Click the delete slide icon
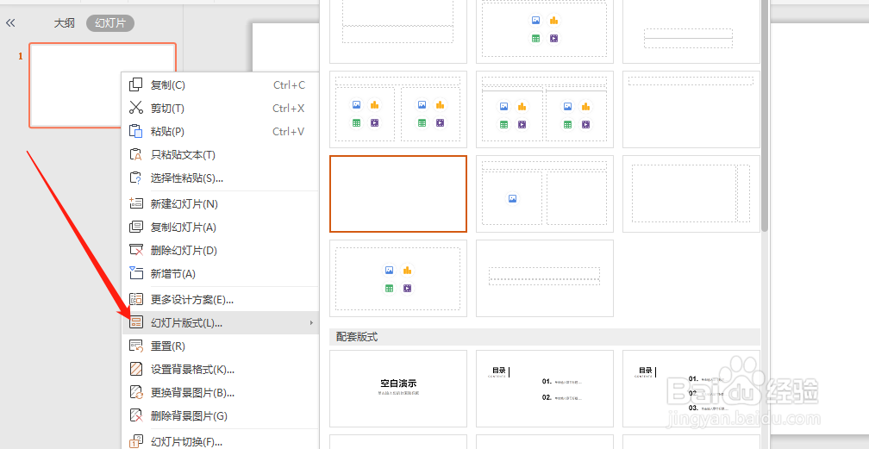Screen dimensions: 869x449 coord(136,250)
